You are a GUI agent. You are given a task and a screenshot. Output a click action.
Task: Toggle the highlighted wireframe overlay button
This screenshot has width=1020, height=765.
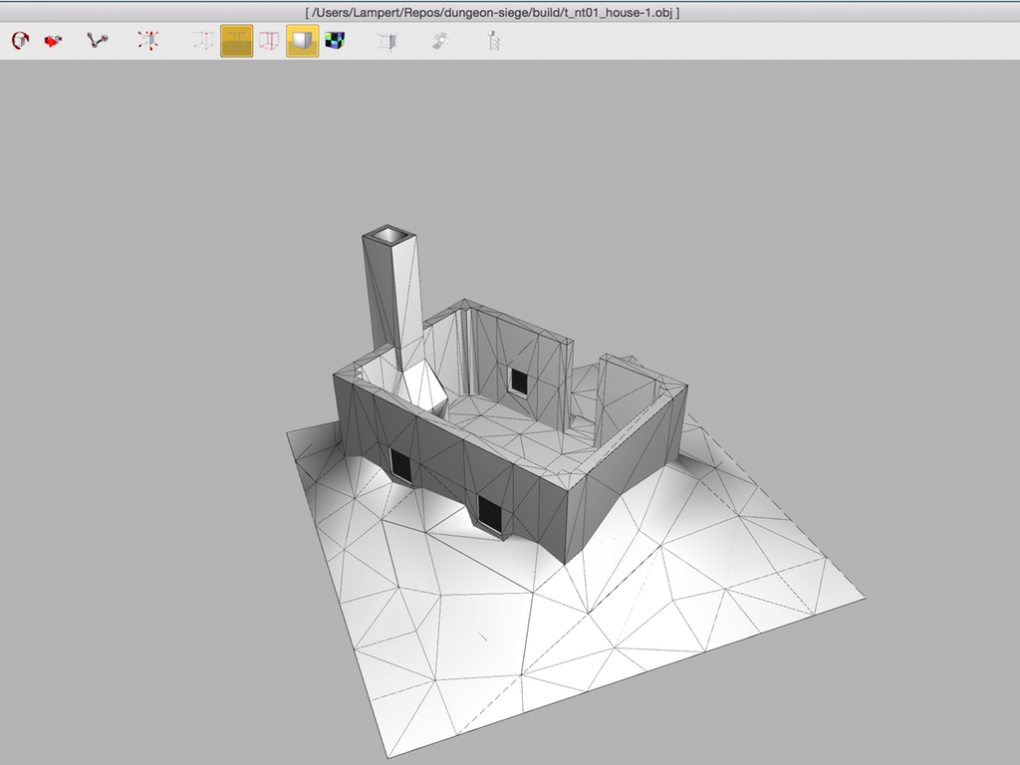(236, 41)
